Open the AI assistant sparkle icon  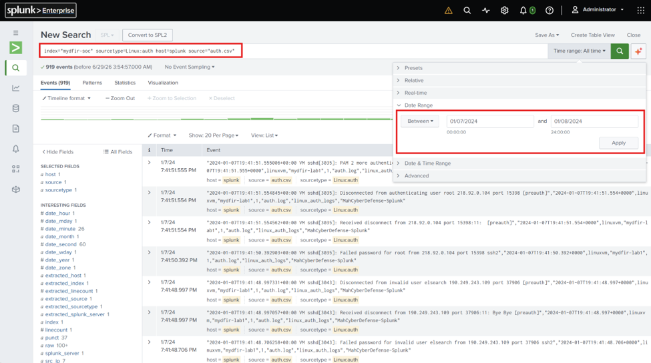[638, 51]
